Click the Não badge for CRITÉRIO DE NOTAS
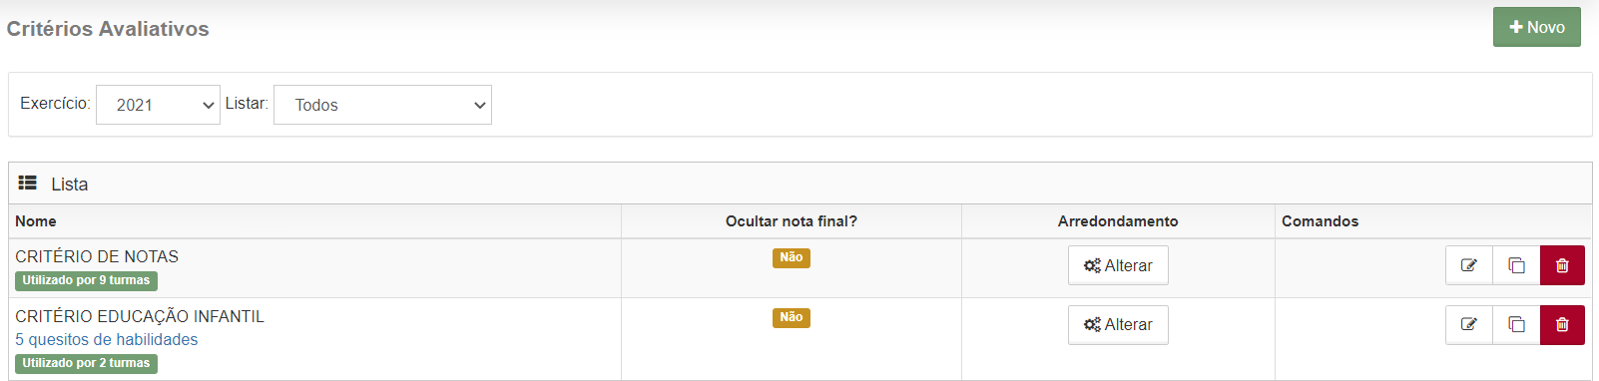This screenshot has height=381, width=1599. pyautogui.click(x=792, y=257)
